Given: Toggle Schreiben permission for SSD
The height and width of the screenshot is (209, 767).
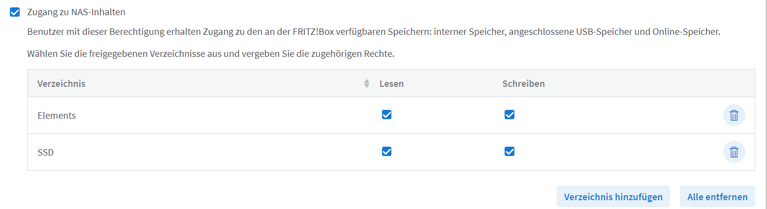Looking at the screenshot, I should [510, 152].
